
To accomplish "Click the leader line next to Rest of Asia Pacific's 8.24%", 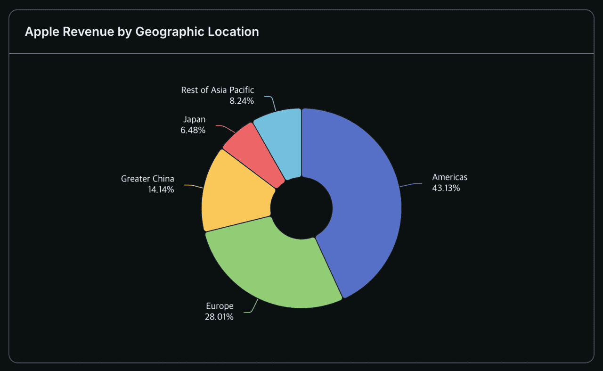I will 271,101.
